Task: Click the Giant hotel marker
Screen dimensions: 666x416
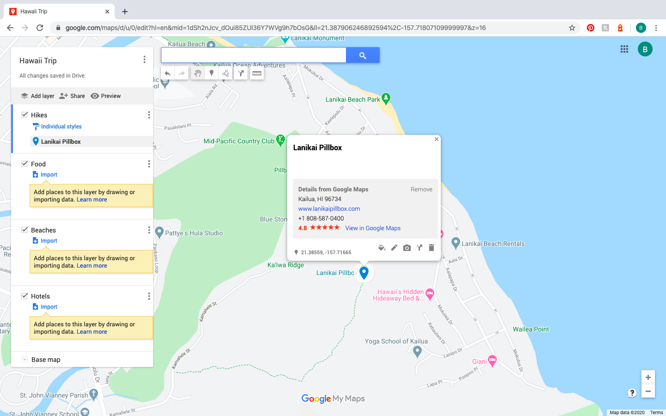Action: tap(492, 361)
